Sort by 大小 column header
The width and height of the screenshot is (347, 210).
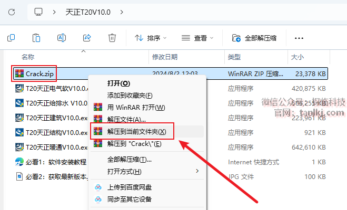(x=298, y=57)
